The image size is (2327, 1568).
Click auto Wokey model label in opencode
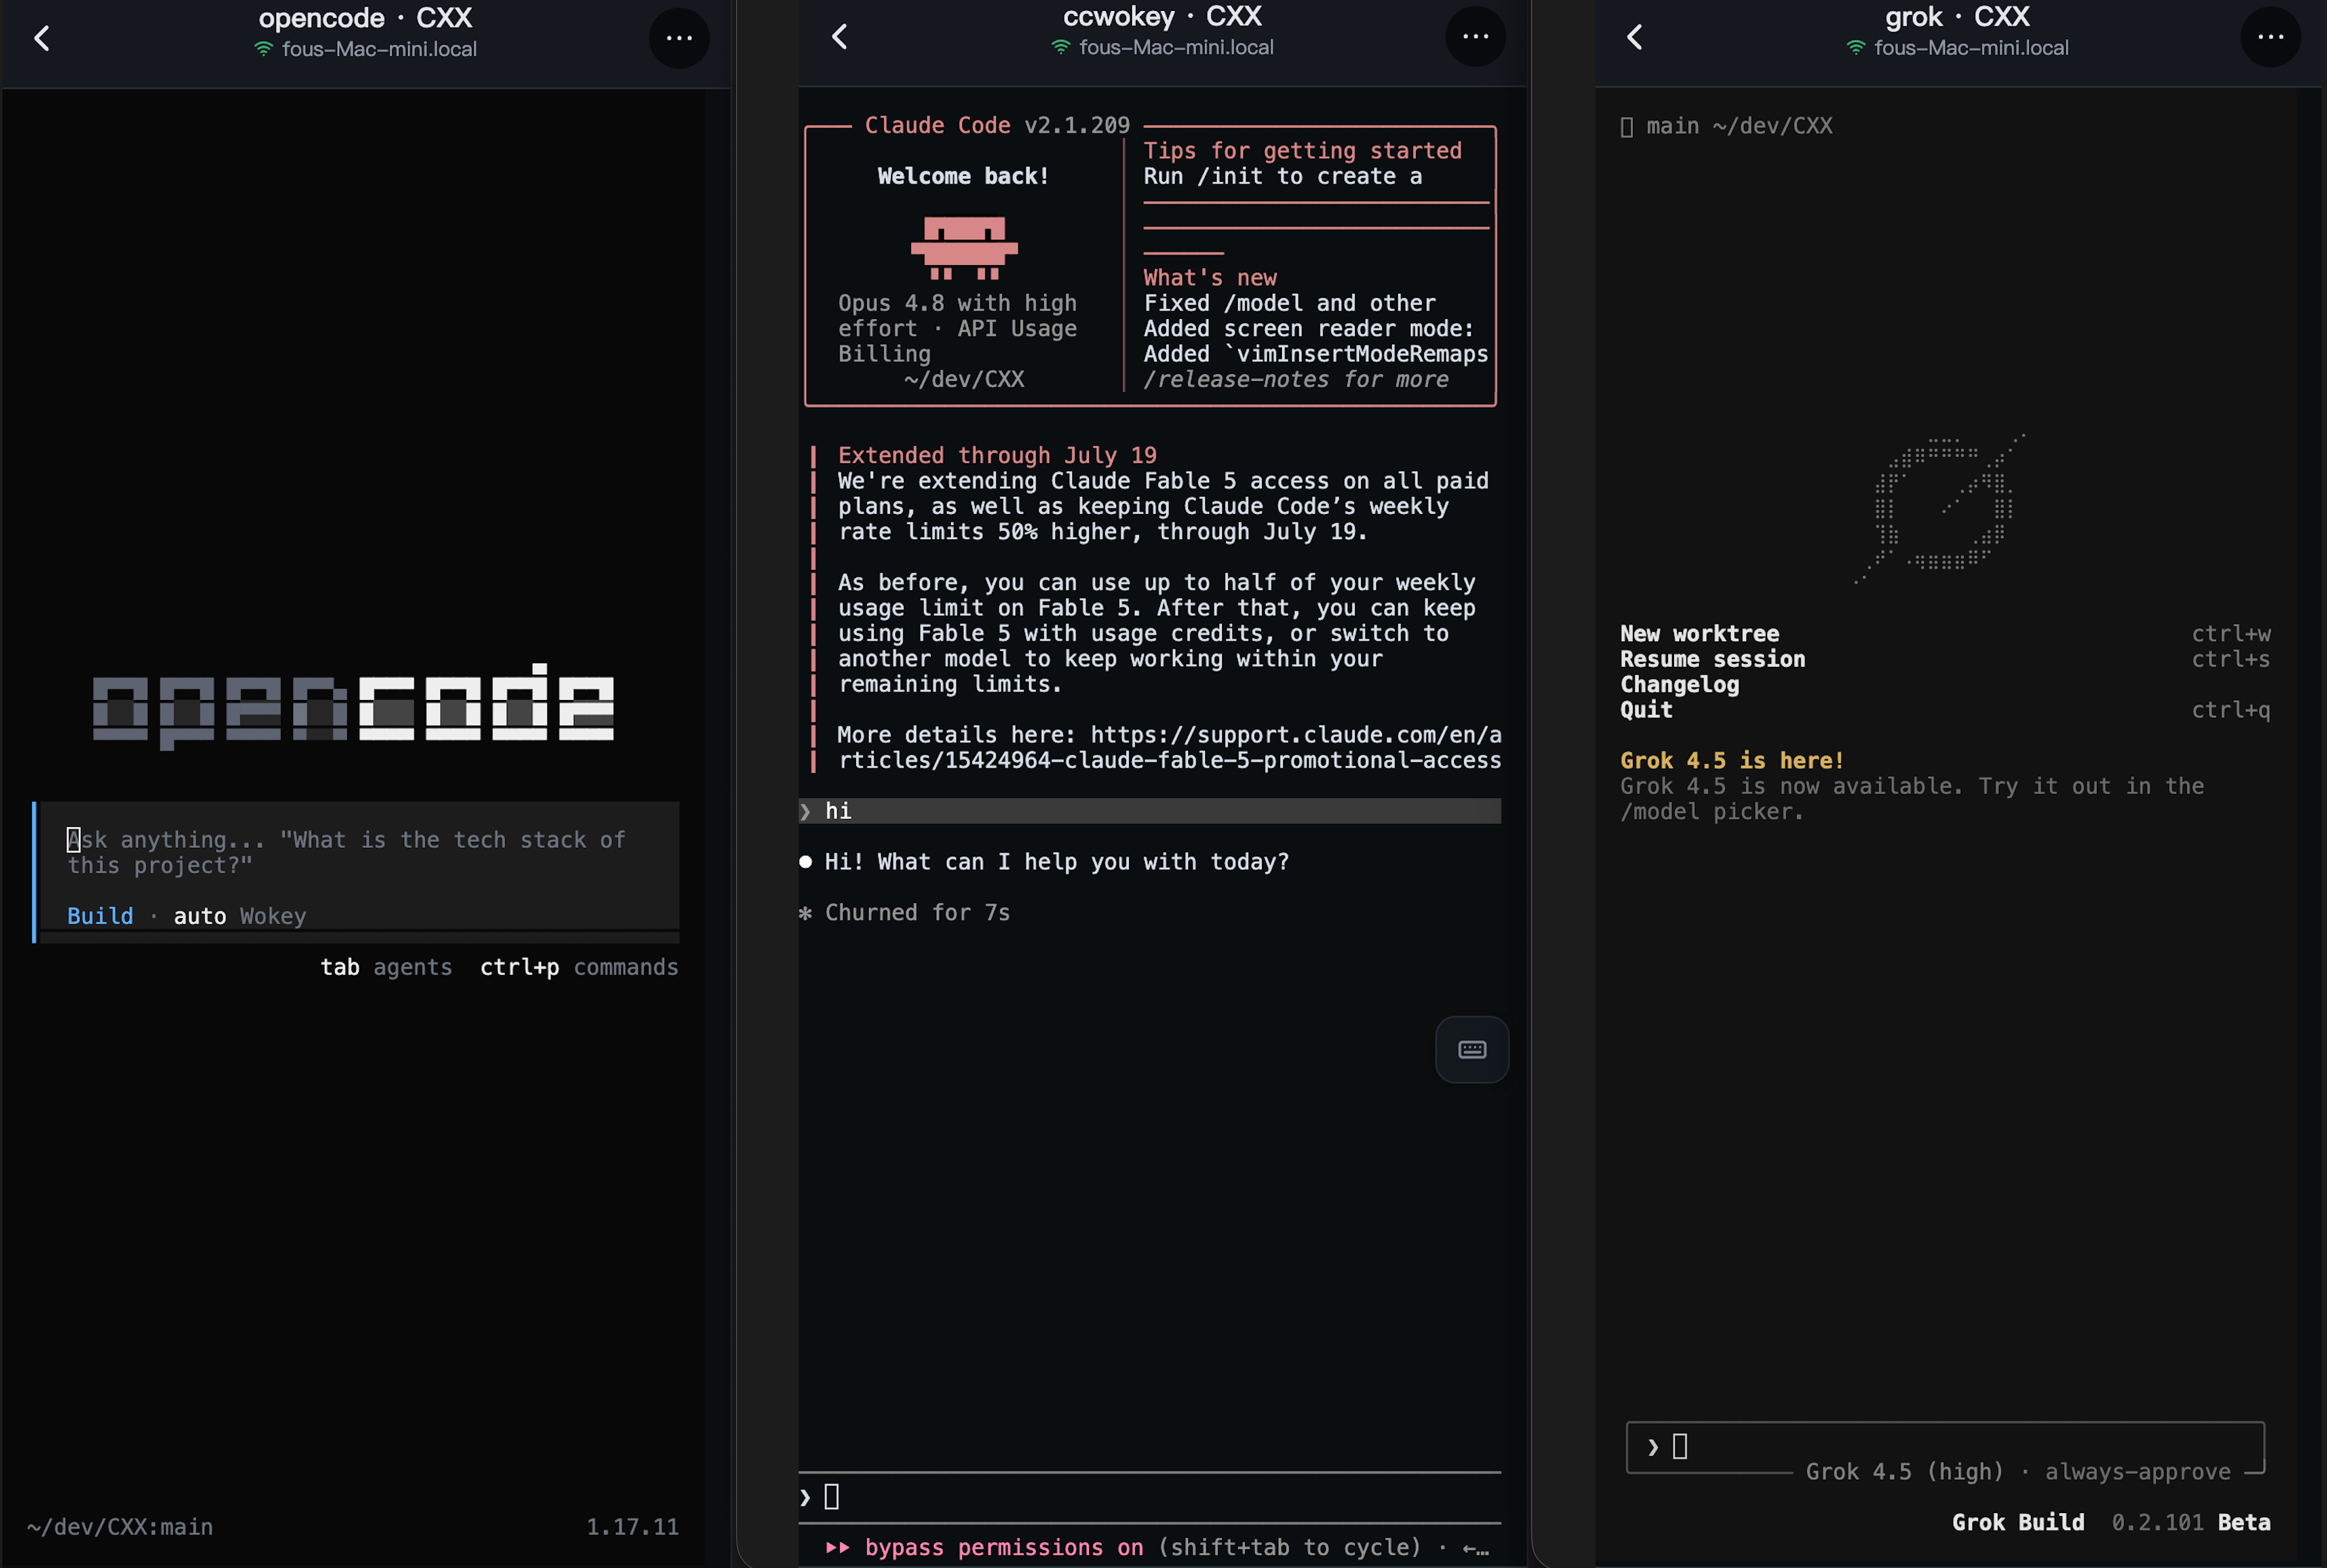[x=240, y=916]
